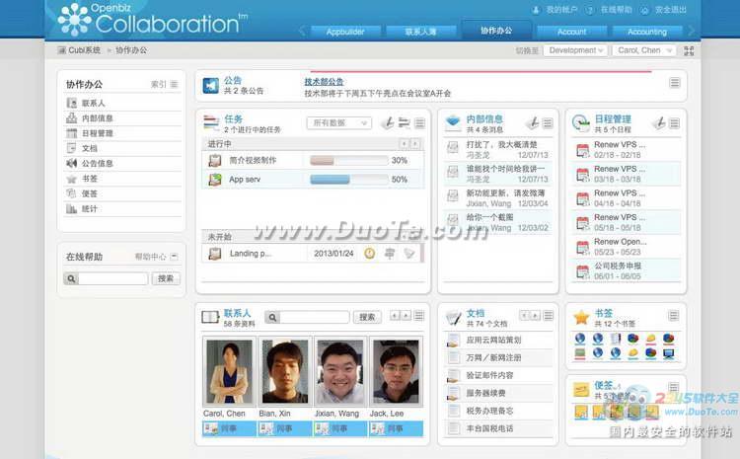The height and width of the screenshot is (459, 740).
Task: Open 在线帮助 link in header
Action: coord(616,10)
